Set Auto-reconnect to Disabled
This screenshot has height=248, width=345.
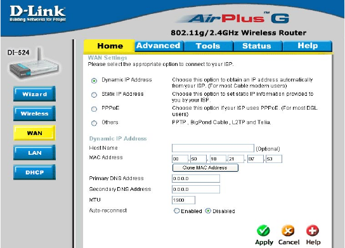pyautogui.click(x=208, y=211)
